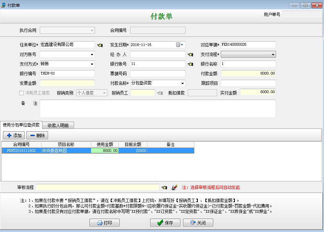Expand the 对方账号 dropdown
This screenshot has height=232, width=324.
(x=92, y=54)
